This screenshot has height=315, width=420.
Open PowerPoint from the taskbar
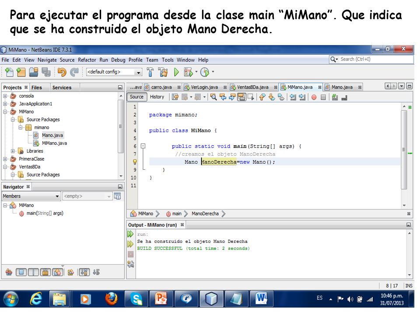click(x=161, y=299)
